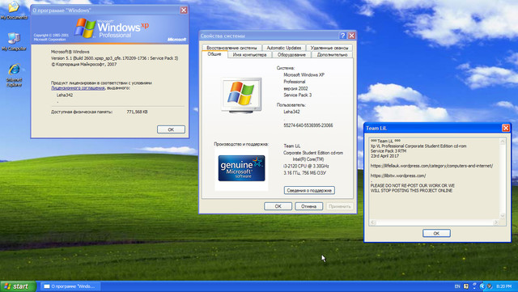Click the 8:20 PM clock
Screen dimensions: 518x292
coord(503,286)
